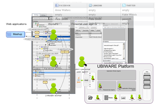The height and width of the screenshot is (104, 157).
Task: Open the Type dropdown in entry dialog
Action: pyautogui.click(x=84, y=27)
